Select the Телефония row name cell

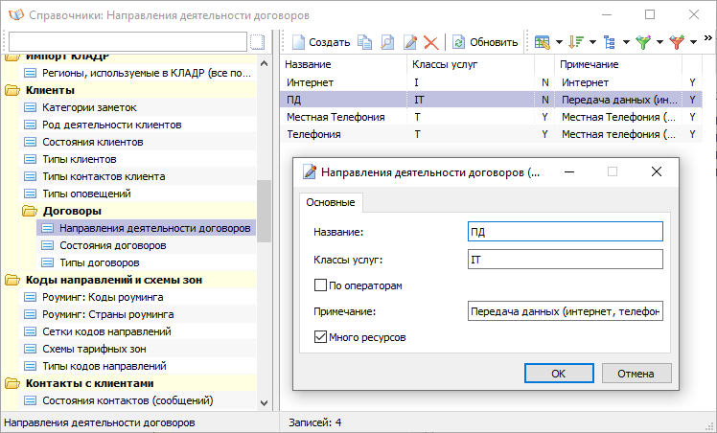(343, 134)
